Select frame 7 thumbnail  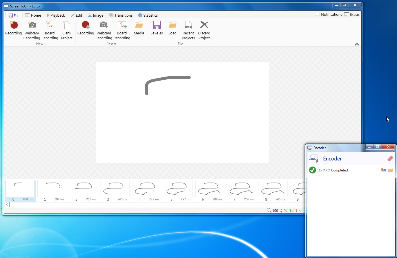coord(242,191)
